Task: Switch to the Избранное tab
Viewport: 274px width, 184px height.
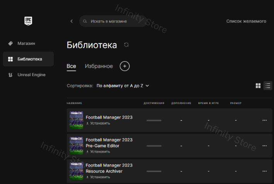Action: [99, 66]
